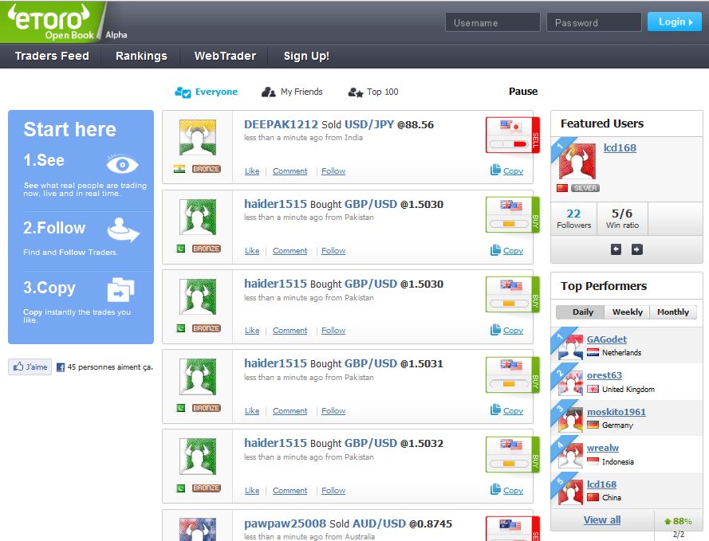Viewport: 709px width, 541px height.
Task: Open orest63 profile link
Action: 604,375
